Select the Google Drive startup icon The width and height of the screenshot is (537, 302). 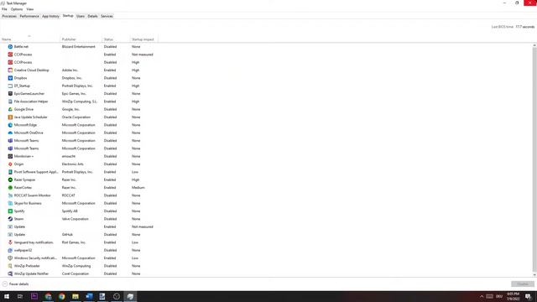click(x=10, y=109)
